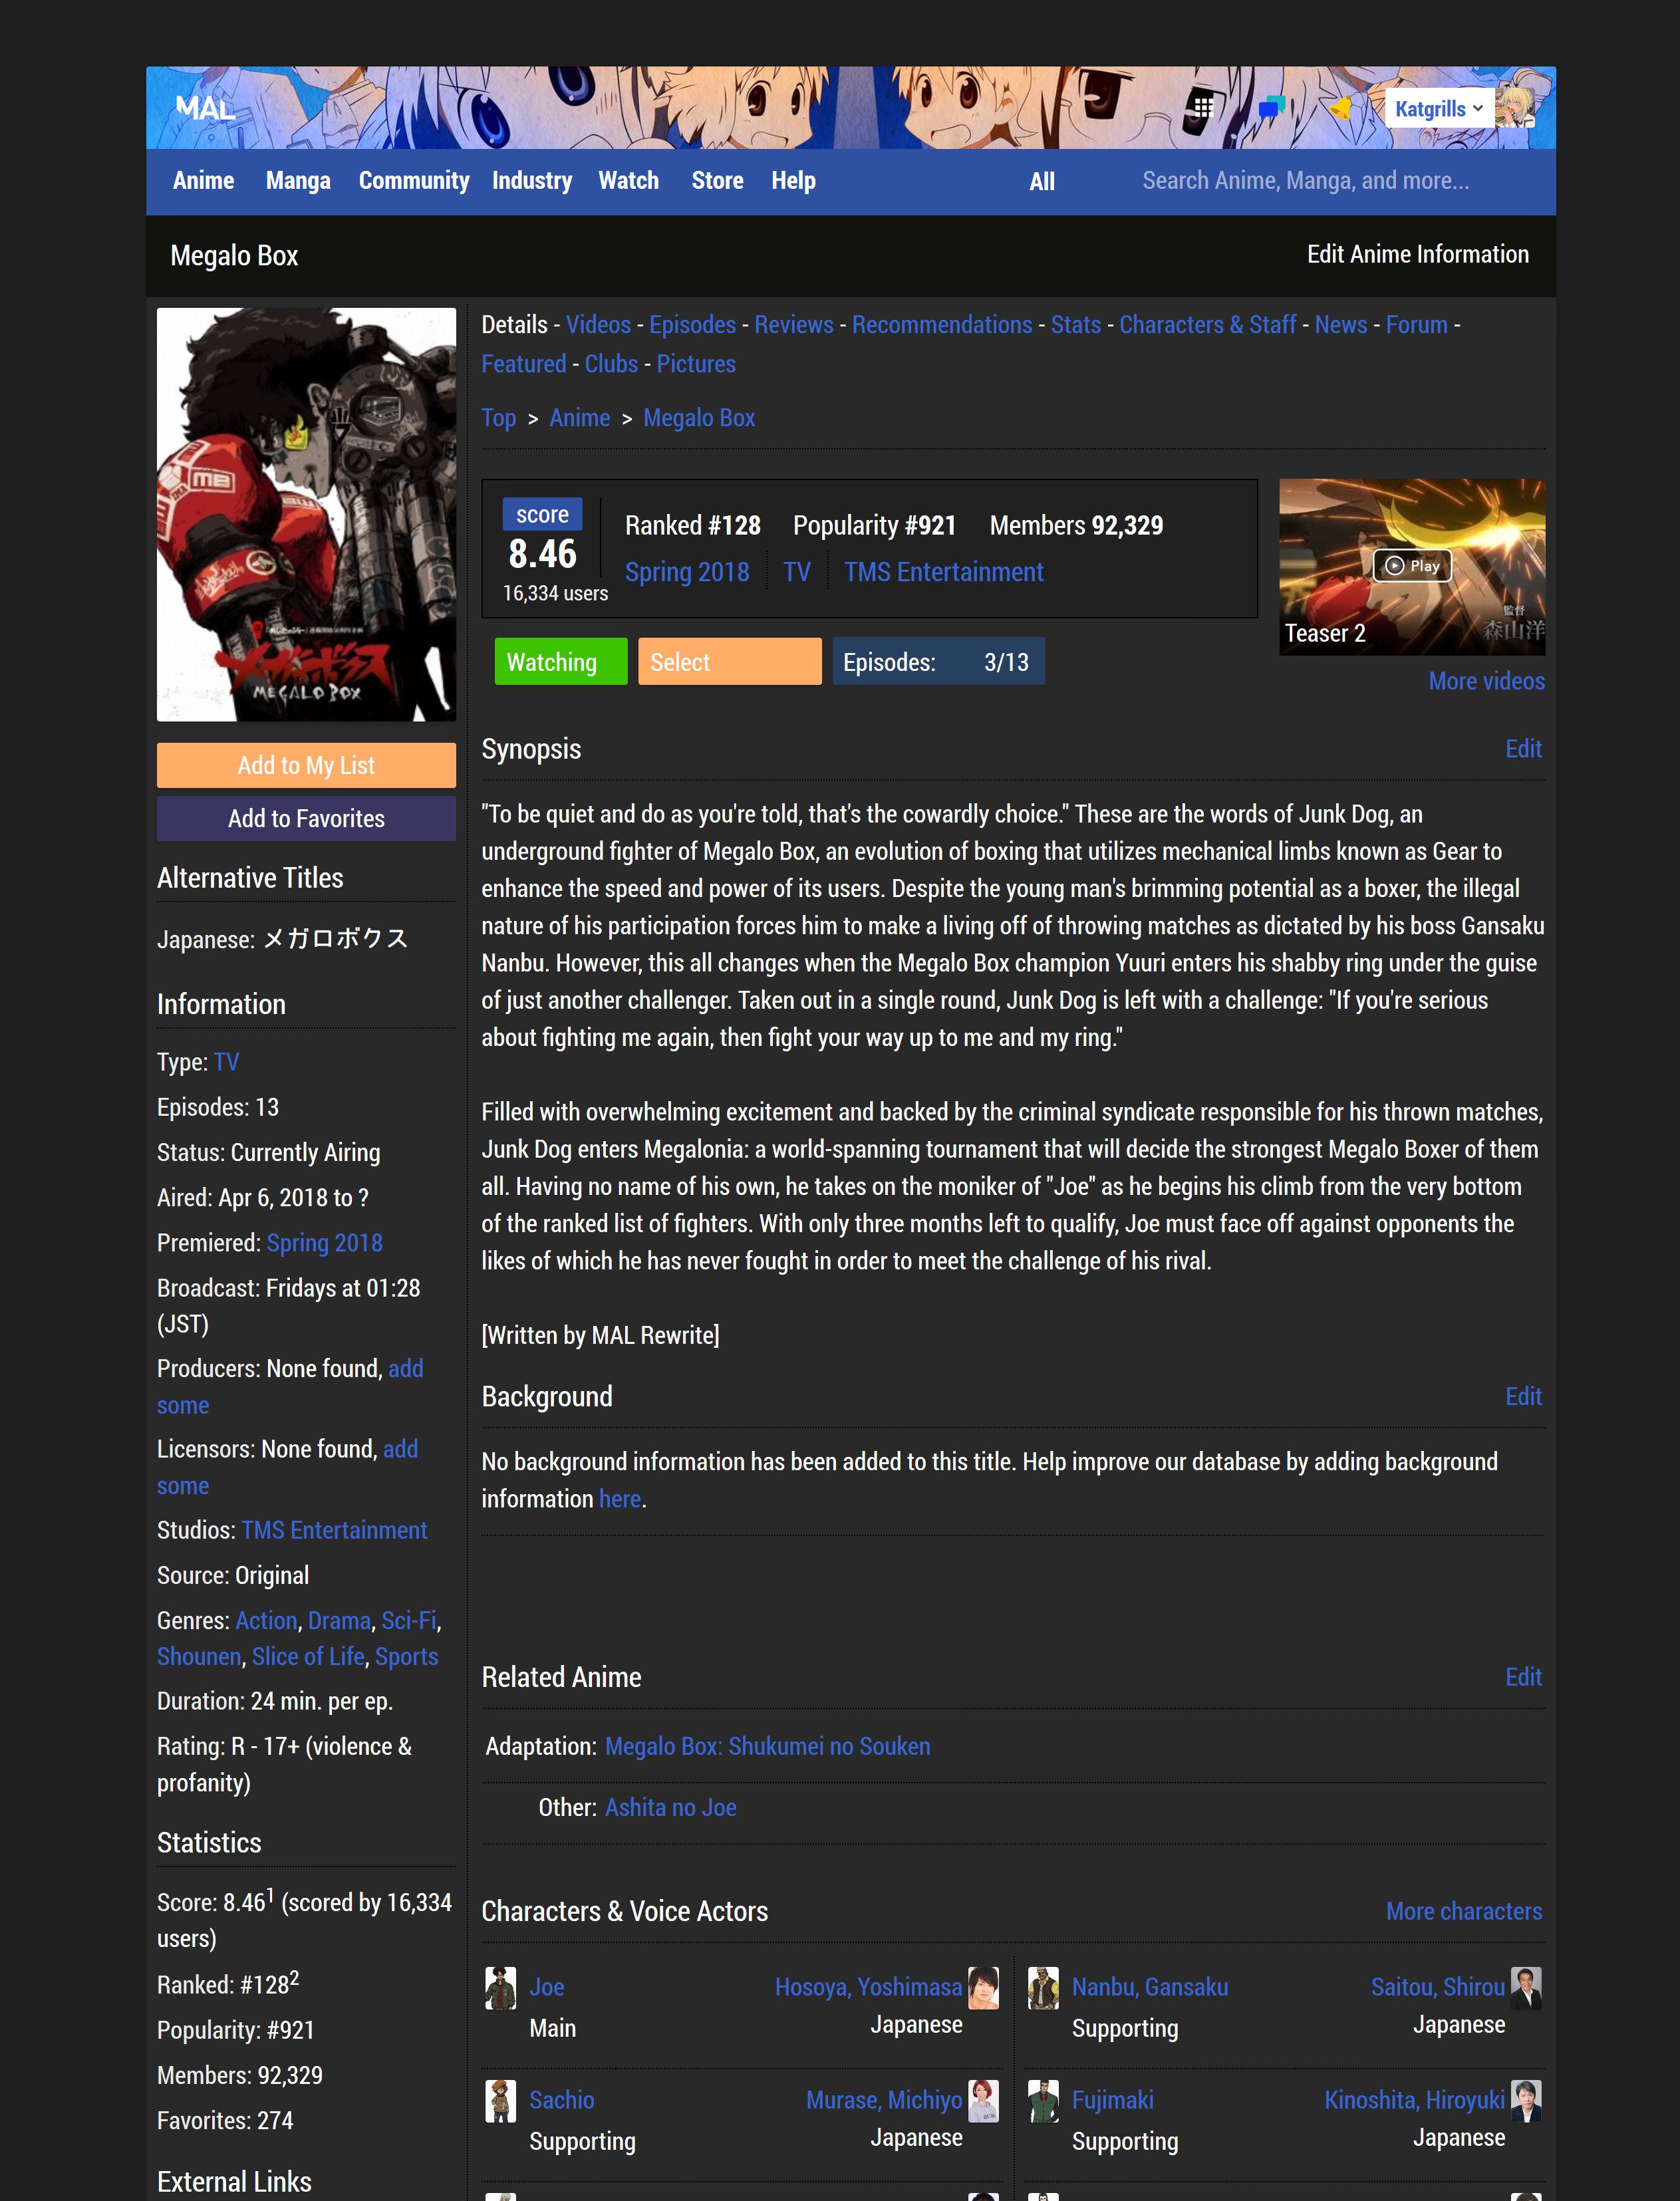Image resolution: width=1680 pixels, height=2201 pixels.
Task: Open the Ashita no Joe link
Action: [x=670, y=1807]
